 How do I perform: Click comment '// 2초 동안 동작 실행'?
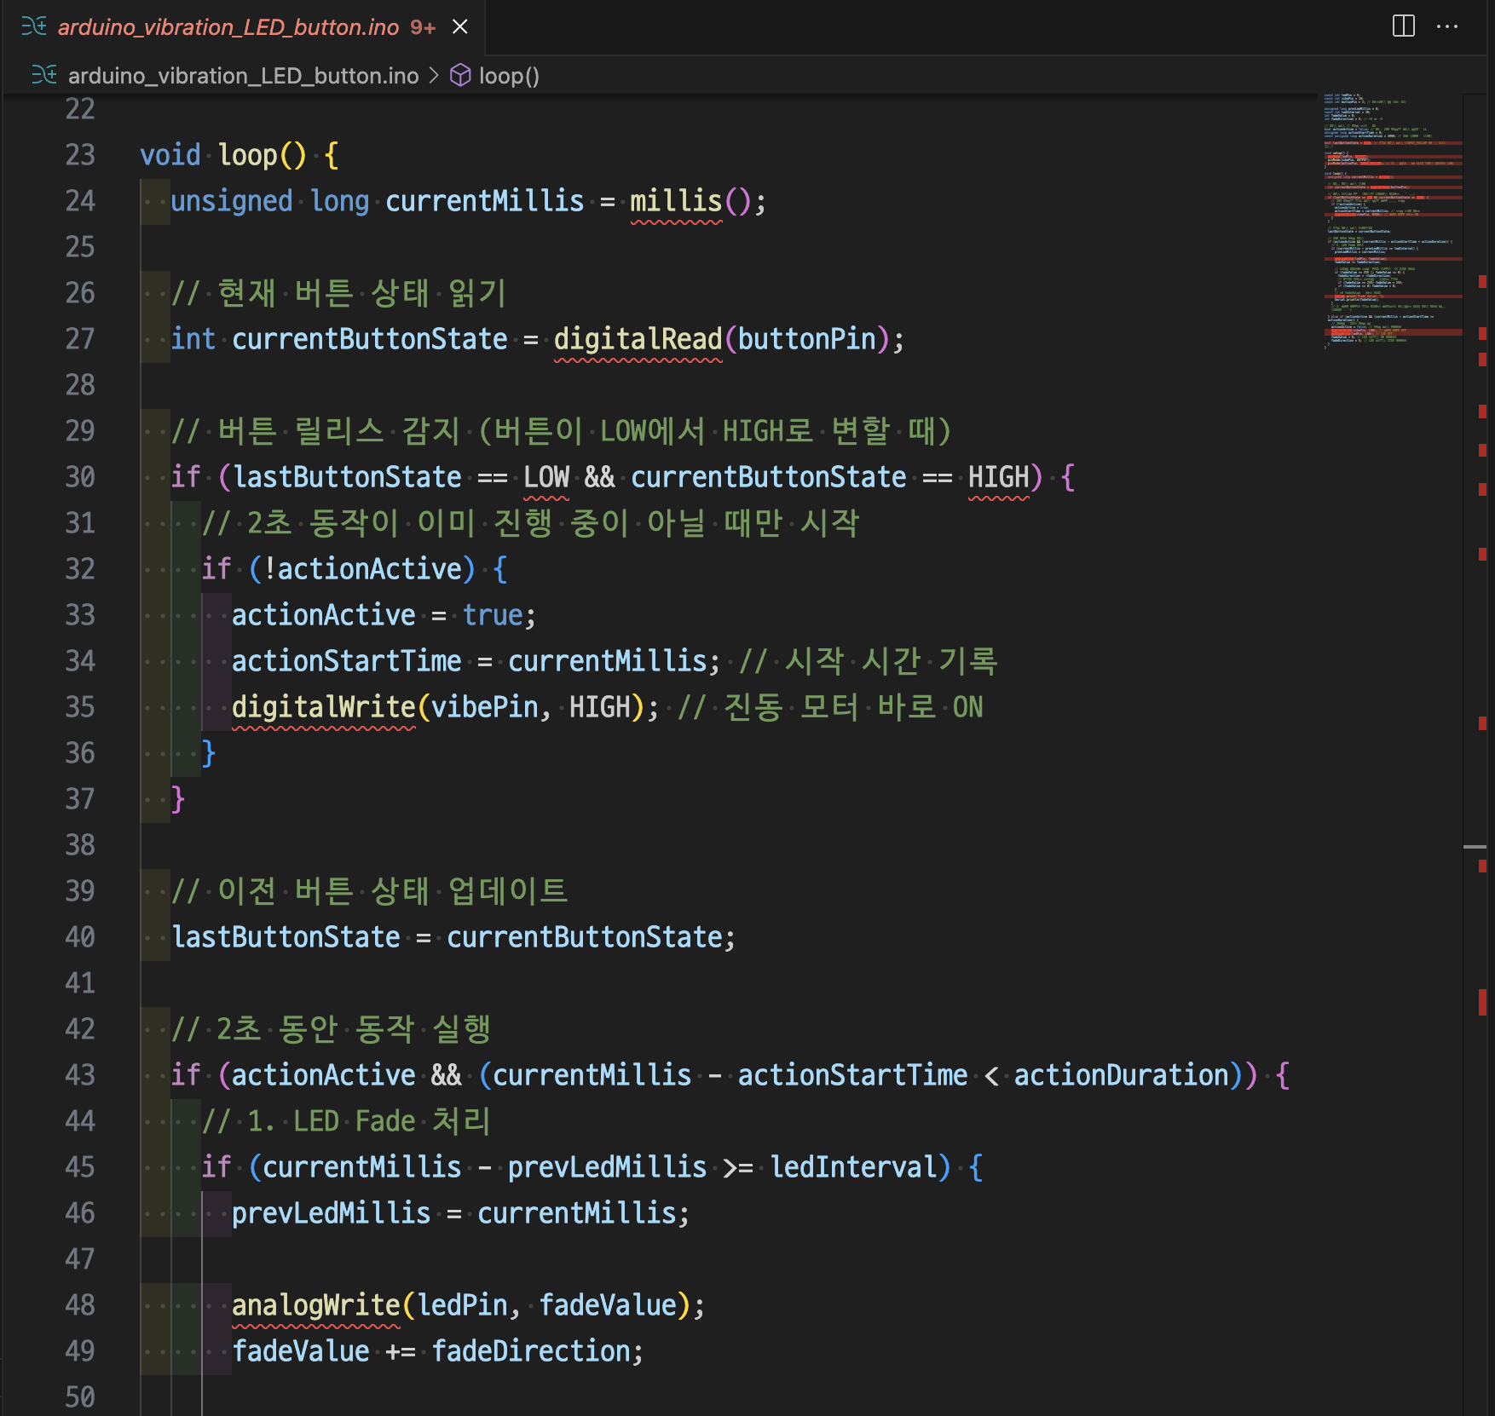332,1029
